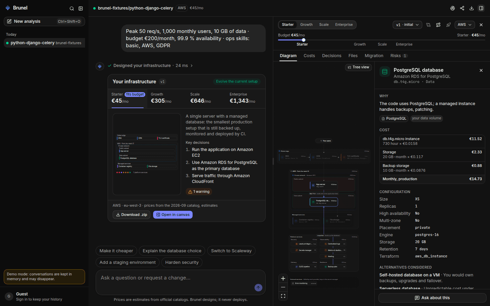Select the App server node in the diagram

(324, 185)
